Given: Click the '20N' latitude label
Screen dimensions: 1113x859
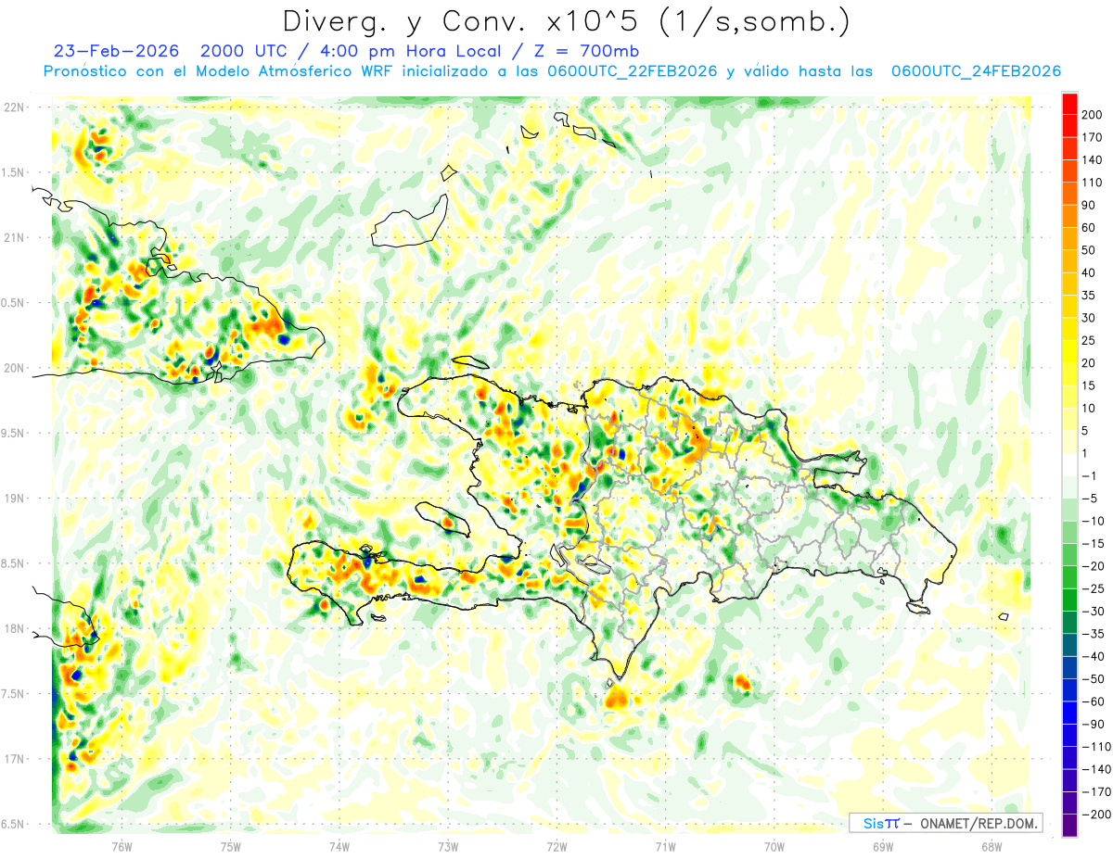Looking at the screenshot, I should (x=14, y=368).
